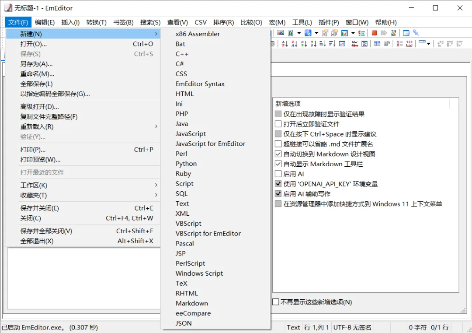Click the red record macro button
Image resolution: width=472 pixels, height=333 pixels.
click(x=375, y=33)
